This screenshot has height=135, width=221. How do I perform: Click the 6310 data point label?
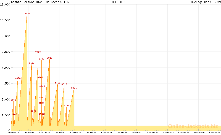(x=32, y=63)
